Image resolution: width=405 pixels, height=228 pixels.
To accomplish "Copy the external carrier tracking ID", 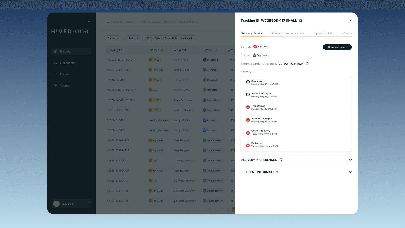I will 307,64.
